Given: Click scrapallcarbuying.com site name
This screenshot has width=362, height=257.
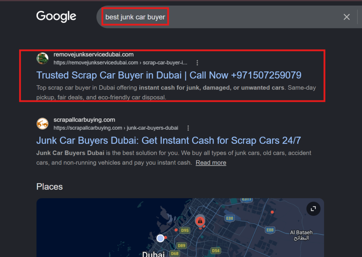Looking at the screenshot, I should [84, 119].
